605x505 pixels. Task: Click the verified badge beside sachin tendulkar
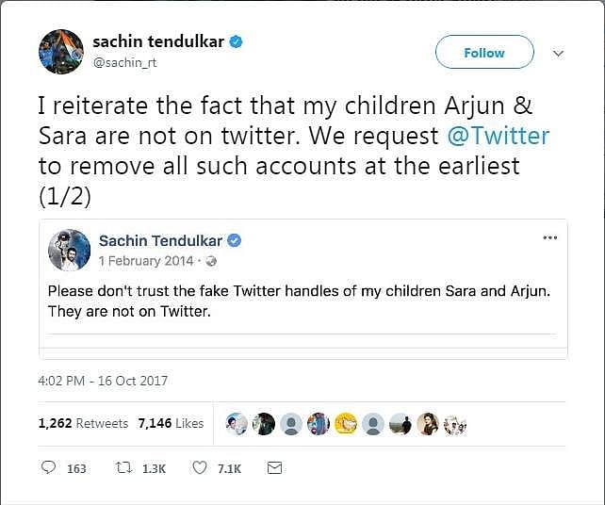tap(236, 41)
